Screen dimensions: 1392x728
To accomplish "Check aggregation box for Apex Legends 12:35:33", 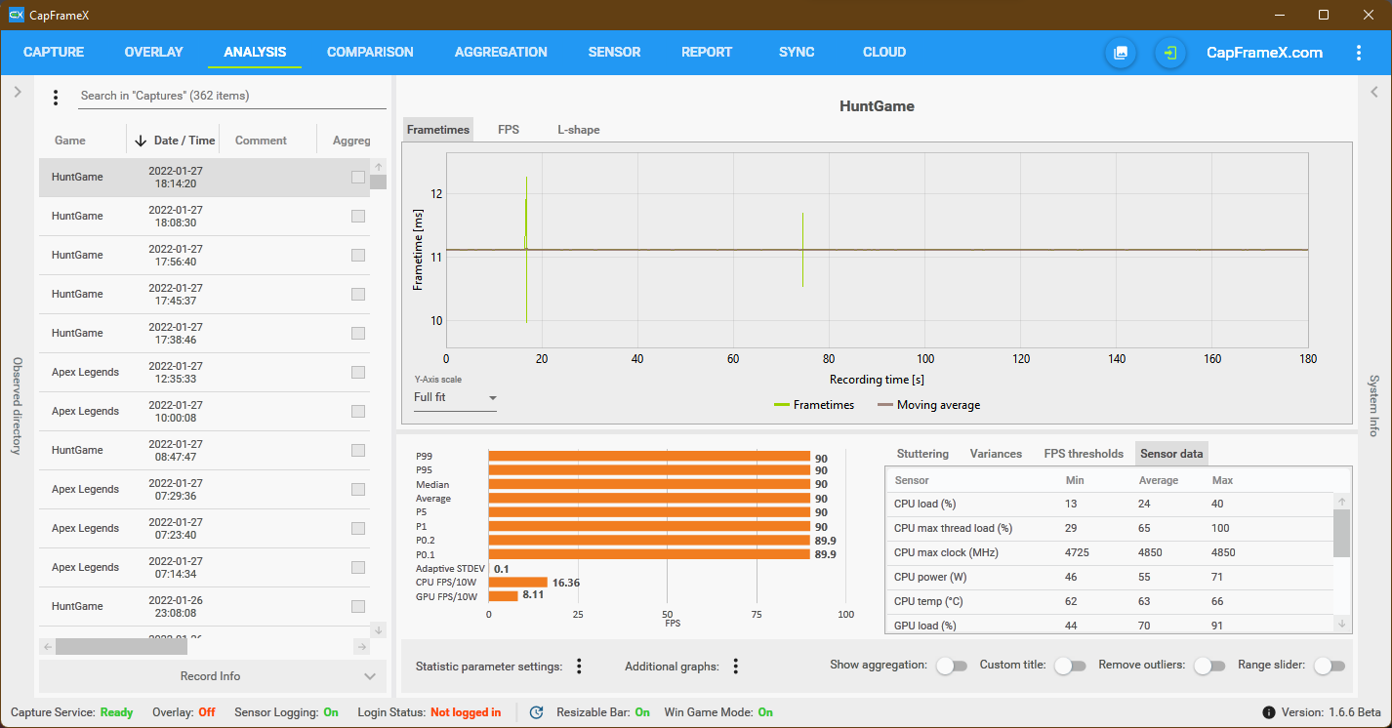I will (x=358, y=373).
